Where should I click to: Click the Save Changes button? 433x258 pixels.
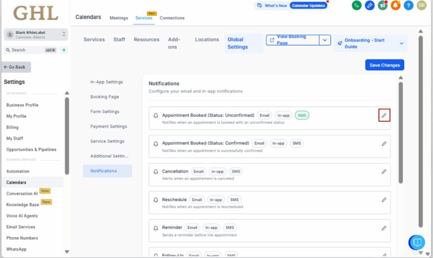tap(384, 65)
